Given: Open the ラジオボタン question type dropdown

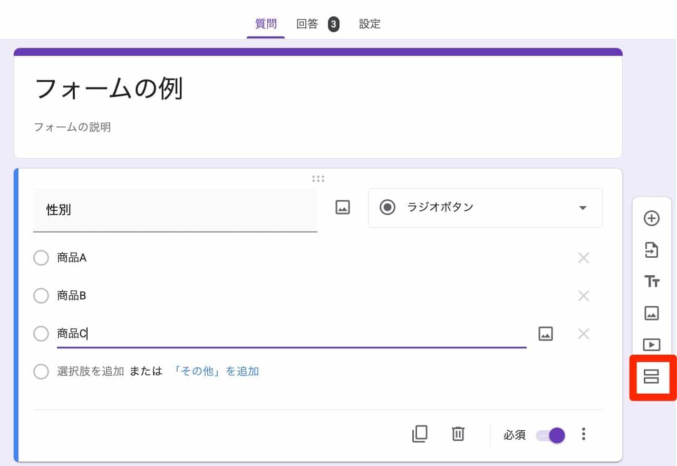Looking at the screenshot, I should tap(485, 208).
